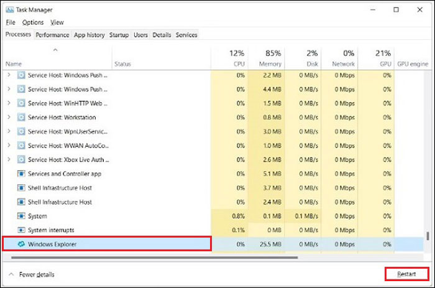Select Service Host: WWAN AutoConfig process name

tap(68, 146)
